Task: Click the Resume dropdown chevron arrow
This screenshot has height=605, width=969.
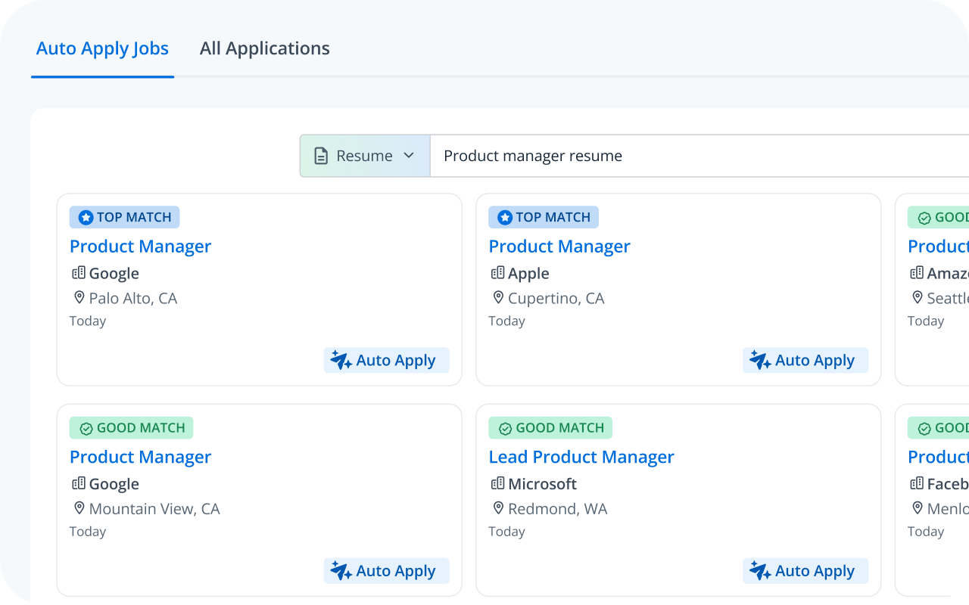Action: pyautogui.click(x=409, y=156)
